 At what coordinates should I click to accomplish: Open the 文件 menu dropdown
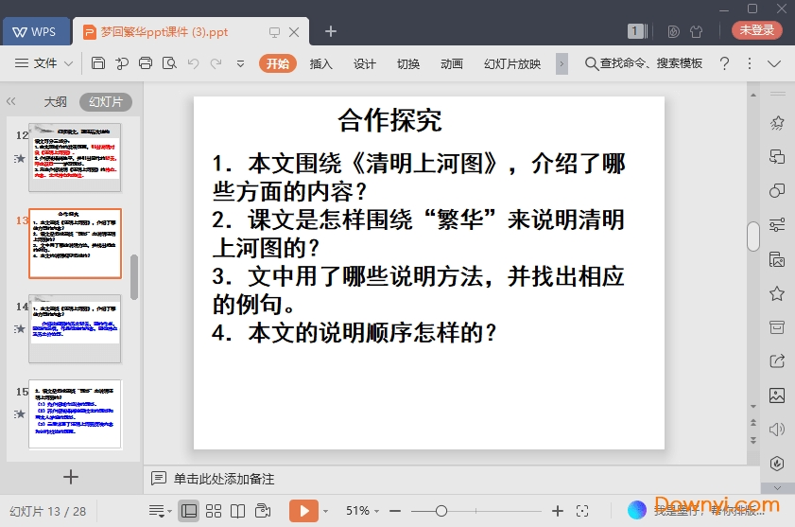coord(44,63)
